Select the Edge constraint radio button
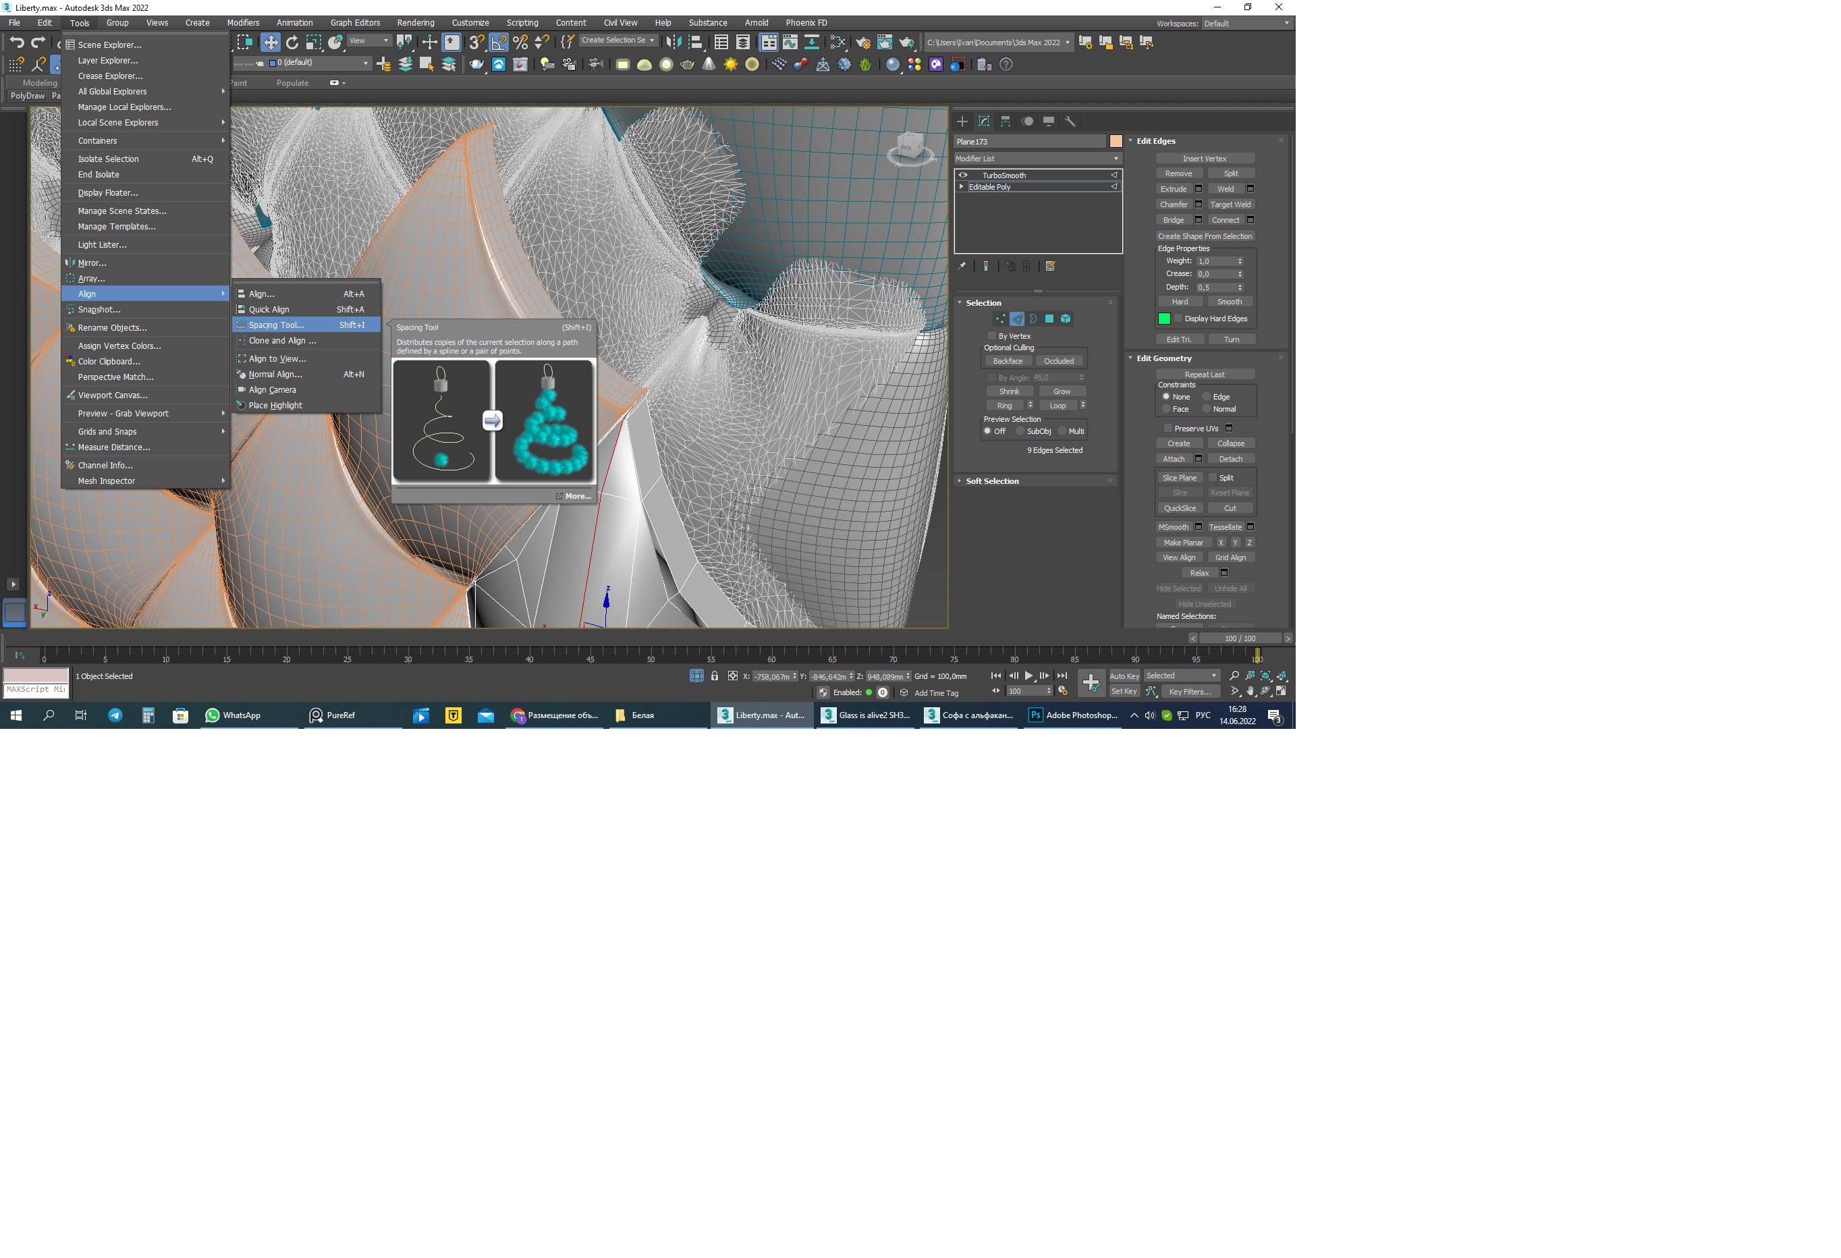The width and height of the screenshot is (1841, 1258). pos(1207,397)
